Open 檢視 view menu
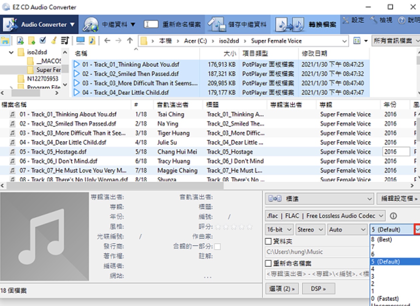Viewport: 420px width, 306px height. coord(381,20)
